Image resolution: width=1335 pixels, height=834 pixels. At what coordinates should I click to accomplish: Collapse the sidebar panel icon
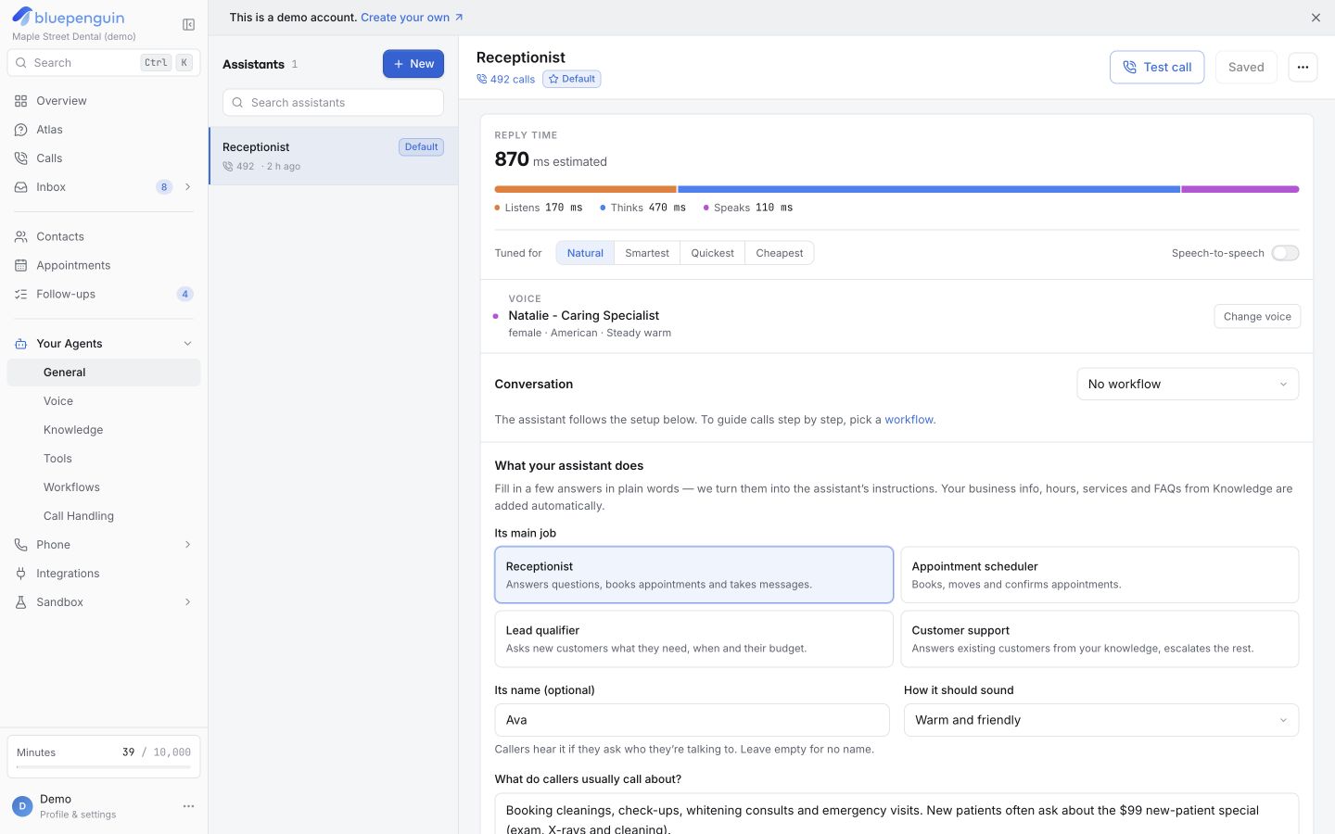click(188, 25)
